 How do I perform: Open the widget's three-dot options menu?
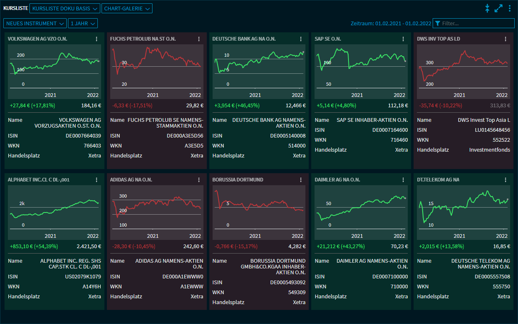(x=509, y=8)
